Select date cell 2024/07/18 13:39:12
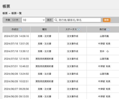Image resolution: width=119 pixels, height=99 pixels. (16, 51)
